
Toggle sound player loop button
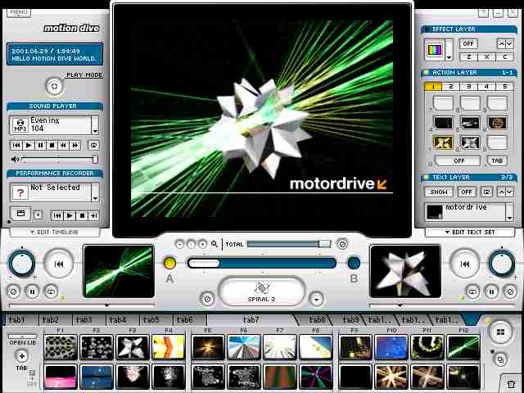(x=93, y=146)
